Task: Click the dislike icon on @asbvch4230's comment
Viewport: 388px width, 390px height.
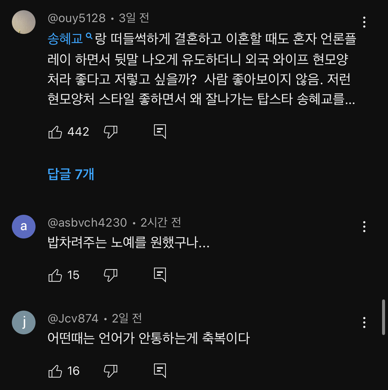Action: coord(111,275)
